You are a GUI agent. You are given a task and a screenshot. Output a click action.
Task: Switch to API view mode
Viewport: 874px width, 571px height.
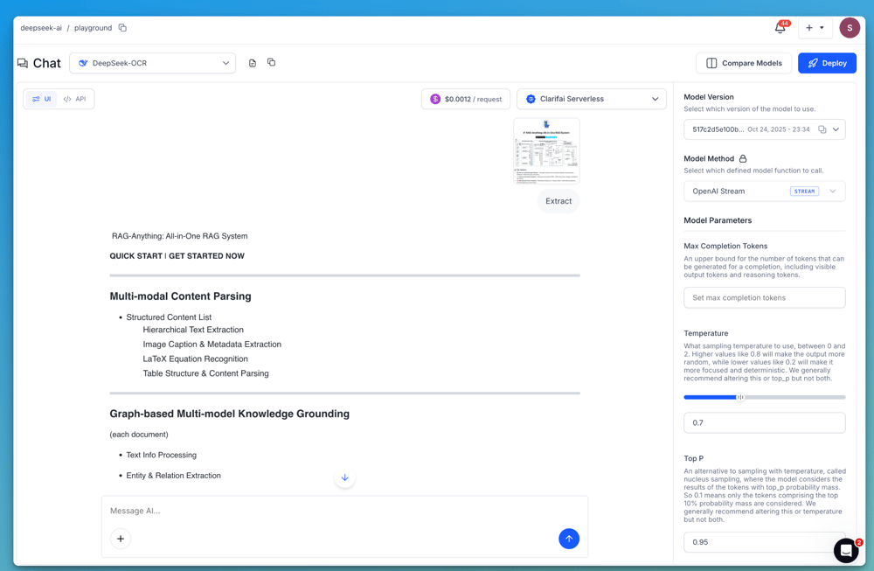(x=75, y=99)
